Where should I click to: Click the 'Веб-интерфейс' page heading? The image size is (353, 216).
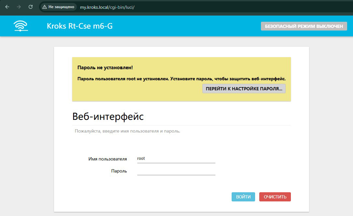(108, 116)
